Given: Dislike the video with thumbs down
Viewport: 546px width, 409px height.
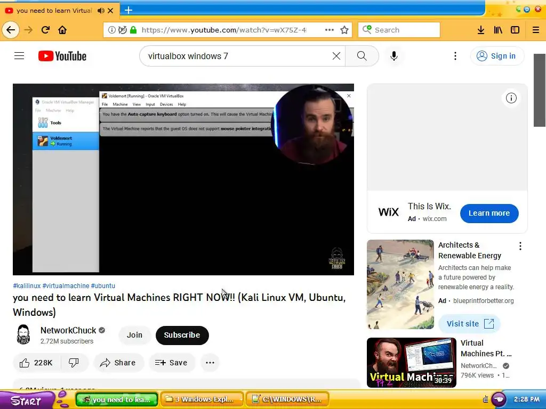Looking at the screenshot, I should point(74,363).
